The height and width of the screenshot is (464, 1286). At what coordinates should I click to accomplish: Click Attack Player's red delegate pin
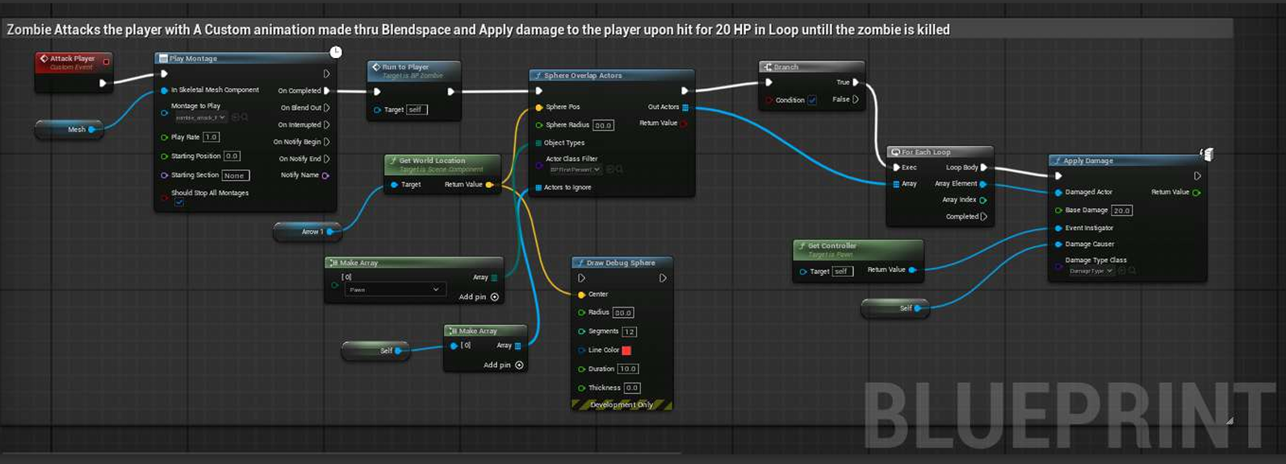(x=106, y=61)
